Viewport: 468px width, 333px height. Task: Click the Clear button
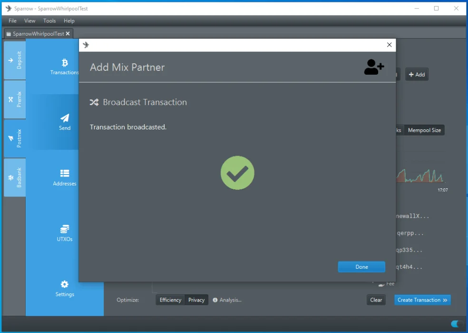(x=376, y=300)
